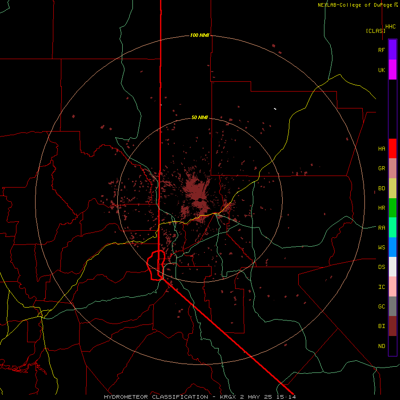Viewport: 400px width, 400px height.
Task: Click the IC light pink legend swatch
Action: pyautogui.click(x=392, y=287)
